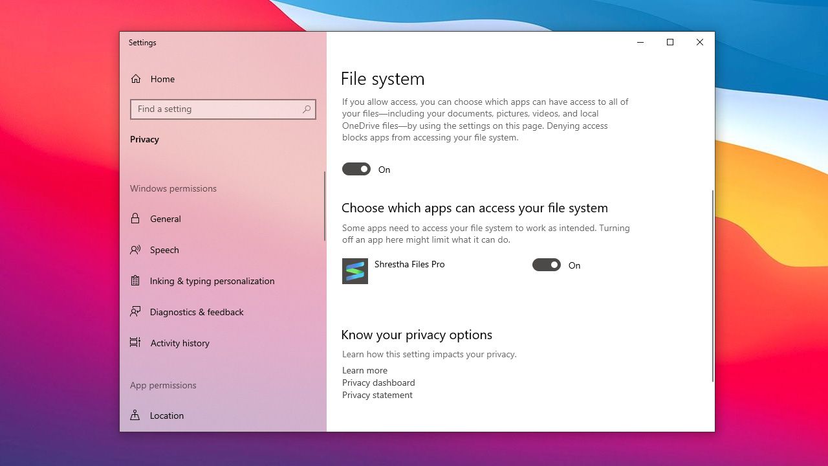The image size is (828, 466).
Task: Click the Diagnostics & feedback icon
Action: 135,312
